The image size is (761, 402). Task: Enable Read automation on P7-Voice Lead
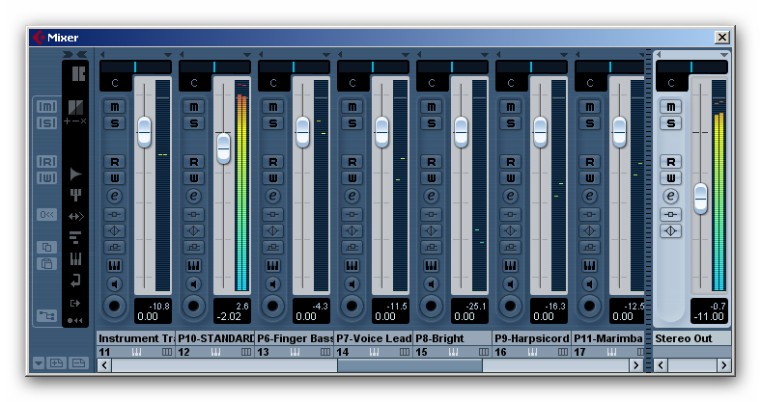point(352,162)
